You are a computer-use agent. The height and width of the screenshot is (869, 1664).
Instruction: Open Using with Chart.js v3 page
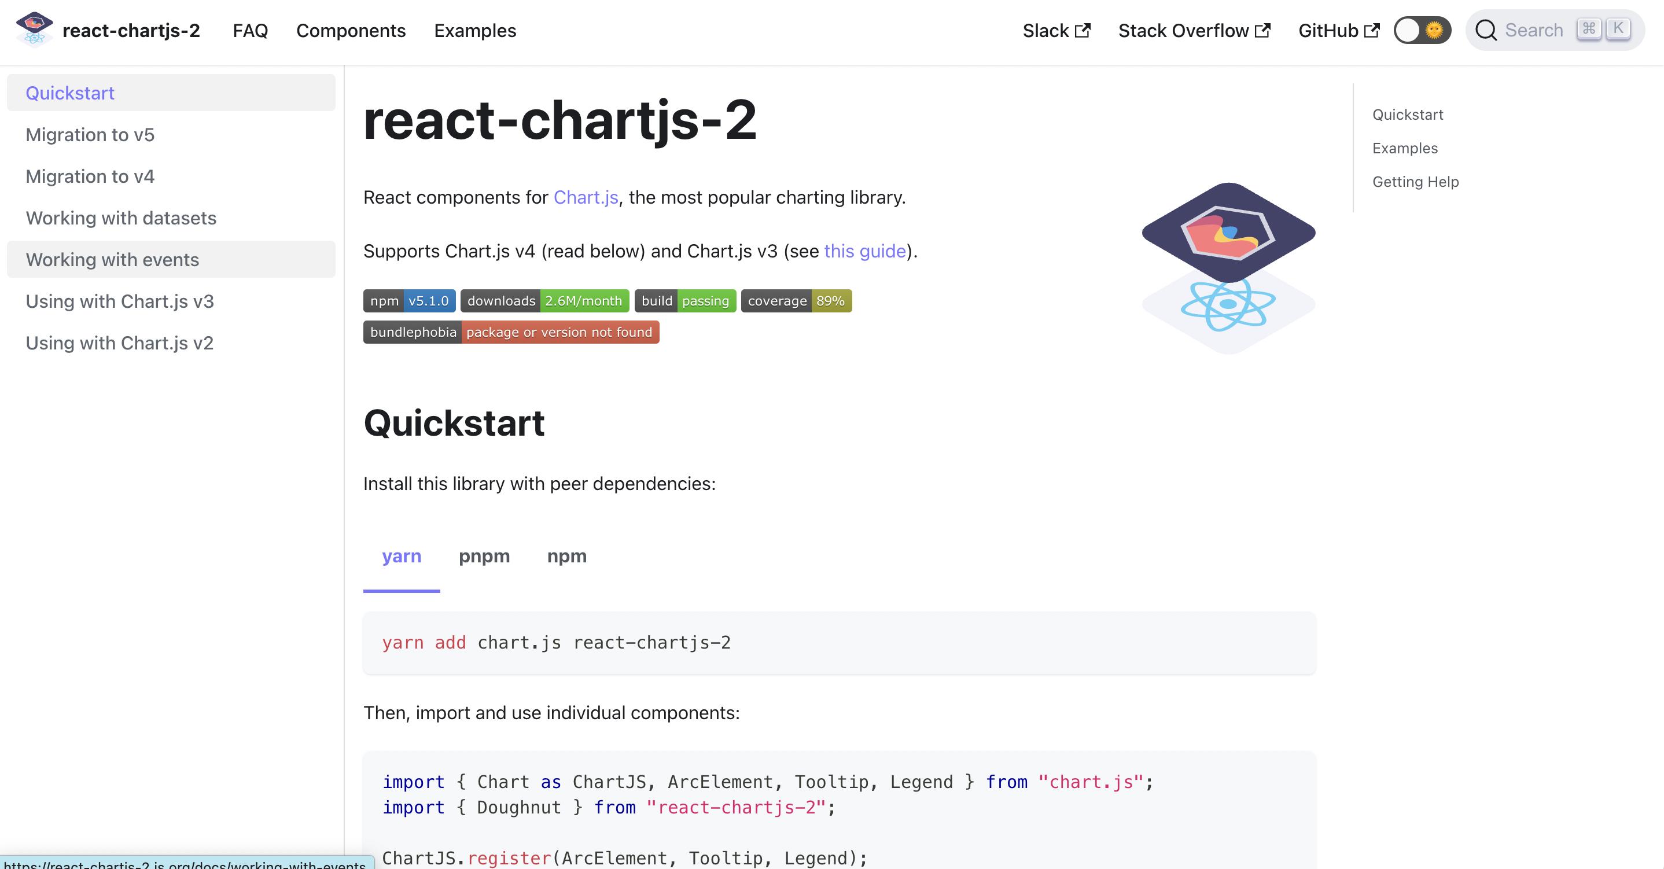coord(171,301)
